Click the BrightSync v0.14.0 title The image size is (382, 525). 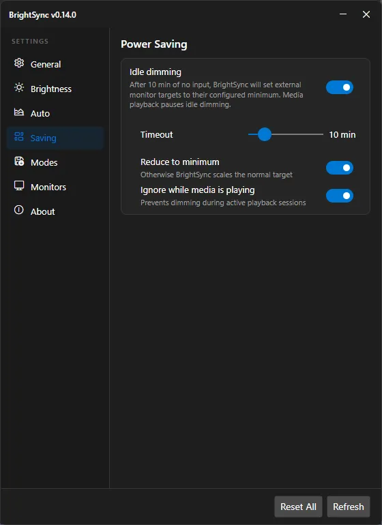(x=42, y=15)
